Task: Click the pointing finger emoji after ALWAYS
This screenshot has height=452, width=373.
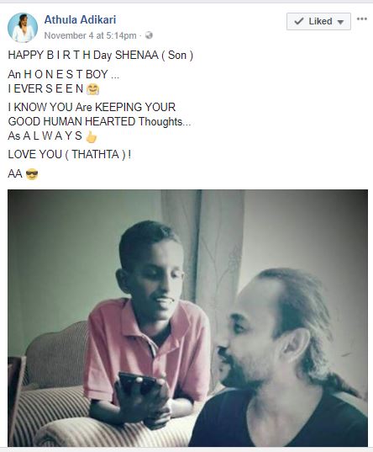Action: pos(92,136)
